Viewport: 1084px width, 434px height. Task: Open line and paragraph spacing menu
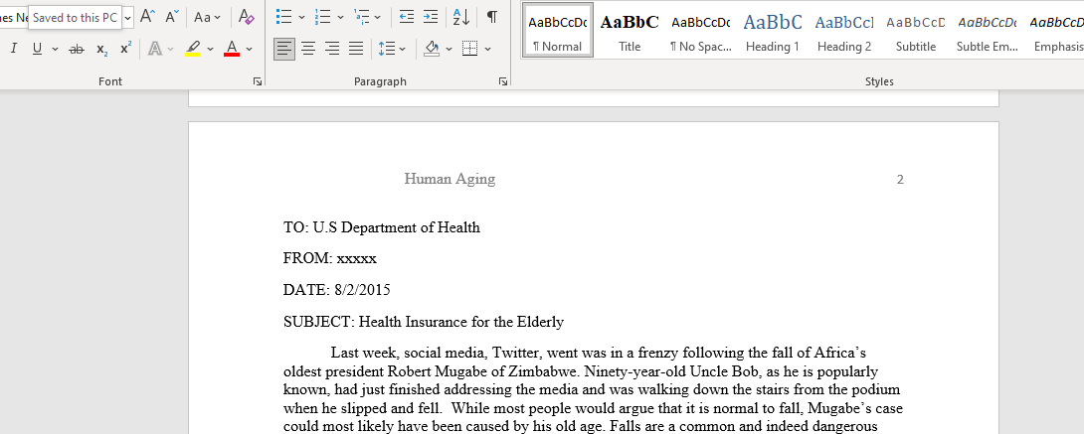(x=392, y=49)
